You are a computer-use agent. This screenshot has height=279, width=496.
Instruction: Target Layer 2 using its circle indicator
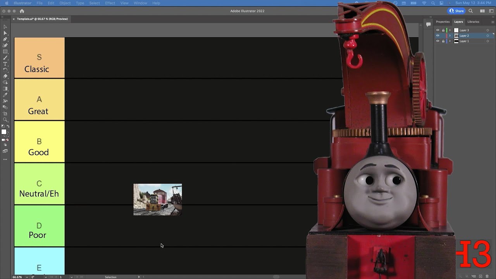point(487,36)
